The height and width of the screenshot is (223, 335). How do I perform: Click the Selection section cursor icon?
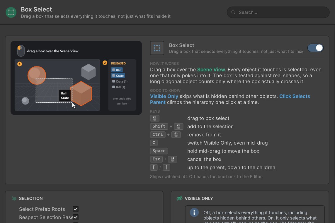point(14,198)
